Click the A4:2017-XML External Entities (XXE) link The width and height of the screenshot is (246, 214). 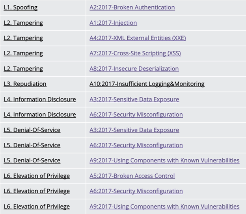pyautogui.click(x=138, y=38)
